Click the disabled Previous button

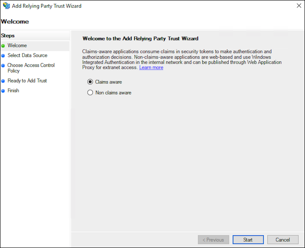[213, 240]
